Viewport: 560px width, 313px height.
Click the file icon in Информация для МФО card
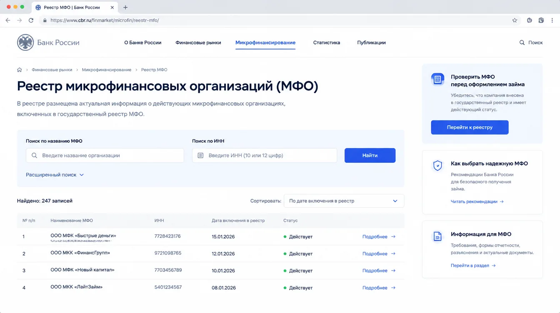tap(437, 236)
